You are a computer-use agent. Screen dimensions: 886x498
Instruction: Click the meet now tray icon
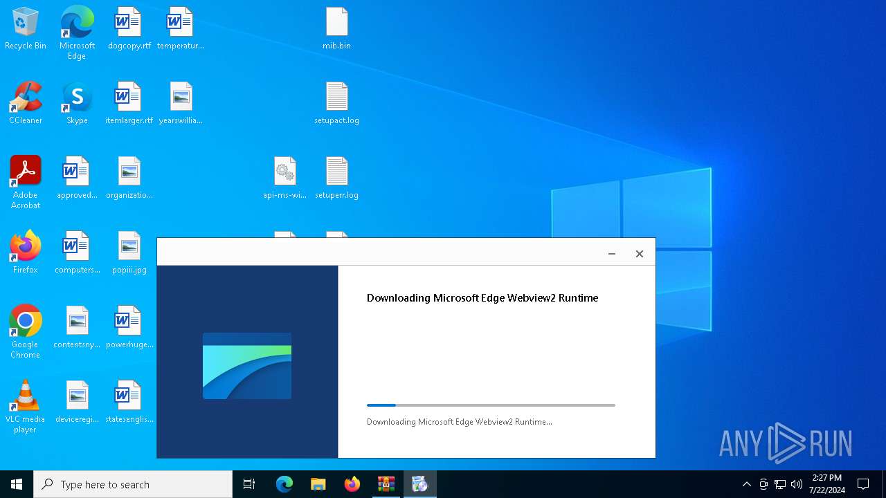(x=763, y=484)
